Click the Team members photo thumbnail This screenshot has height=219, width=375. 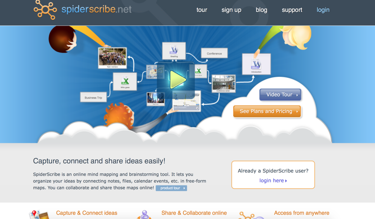coord(112,58)
